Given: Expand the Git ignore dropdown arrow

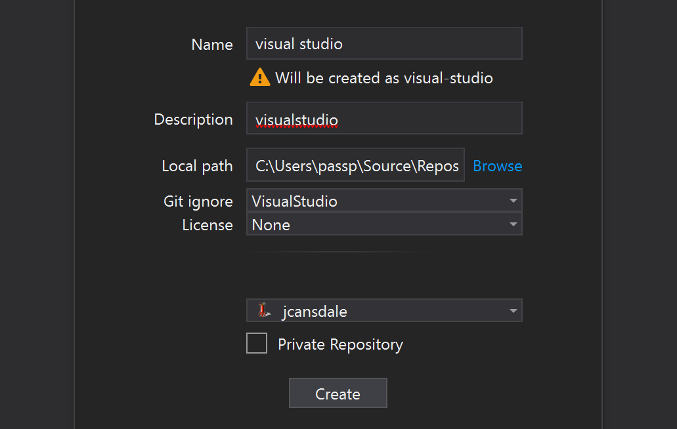Looking at the screenshot, I should (x=513, y=201).
